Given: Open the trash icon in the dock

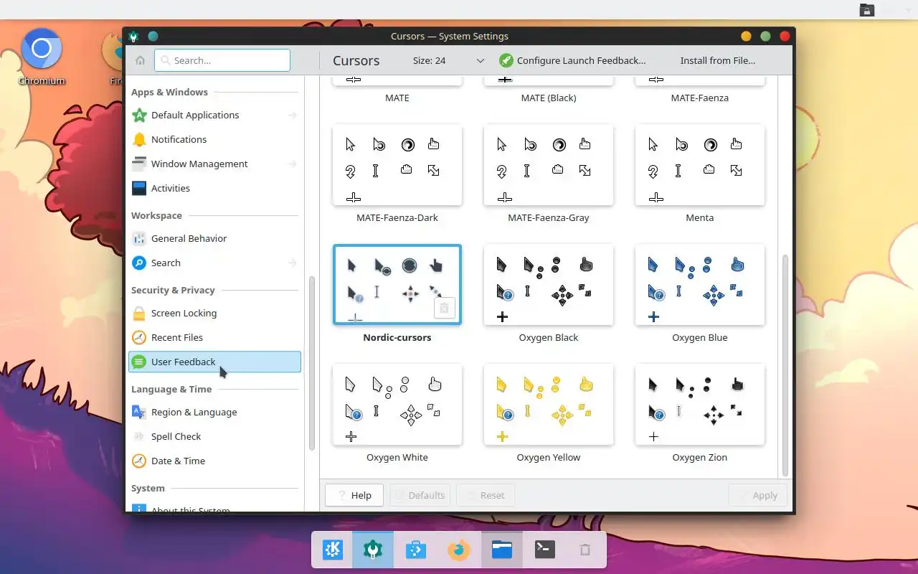Looking at the screenshot, I should tap(585, 550).
